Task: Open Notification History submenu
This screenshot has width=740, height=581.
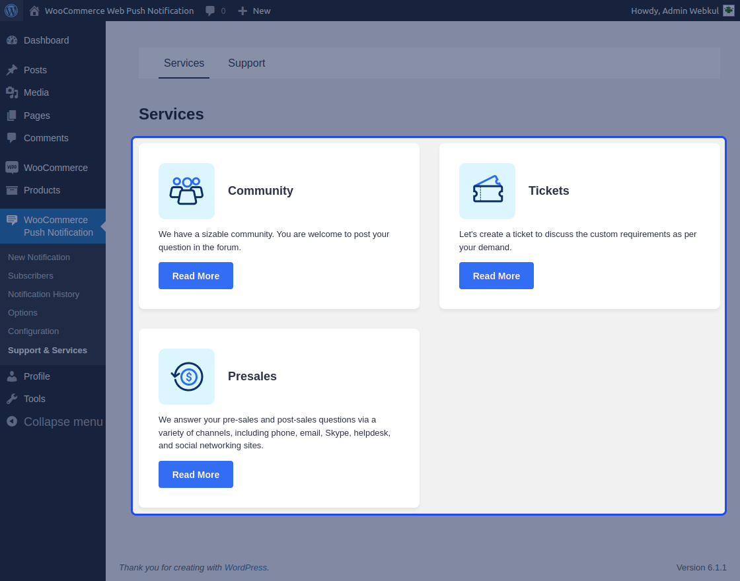Action: click(x=44, y=294)
